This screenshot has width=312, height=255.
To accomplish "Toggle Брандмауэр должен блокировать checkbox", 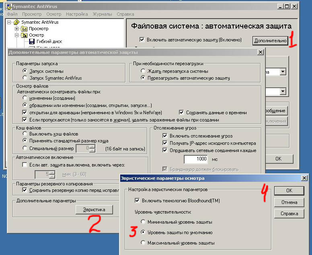I will 165,169.
